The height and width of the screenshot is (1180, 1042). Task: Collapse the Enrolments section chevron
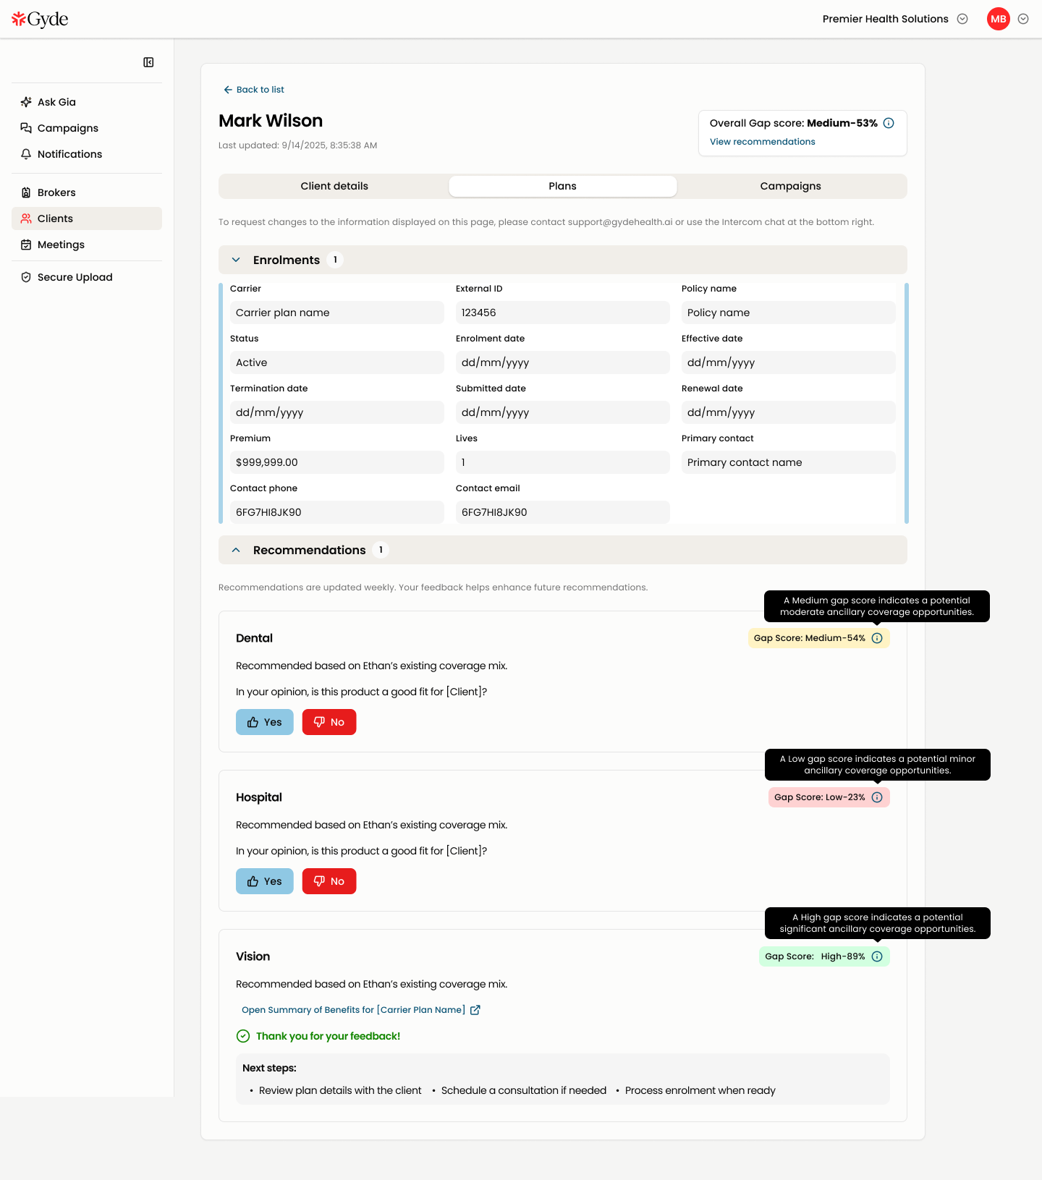pos(236,260)
